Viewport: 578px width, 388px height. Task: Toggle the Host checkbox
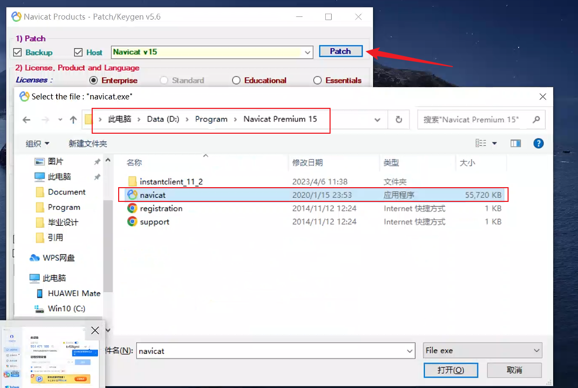point(78,52)
